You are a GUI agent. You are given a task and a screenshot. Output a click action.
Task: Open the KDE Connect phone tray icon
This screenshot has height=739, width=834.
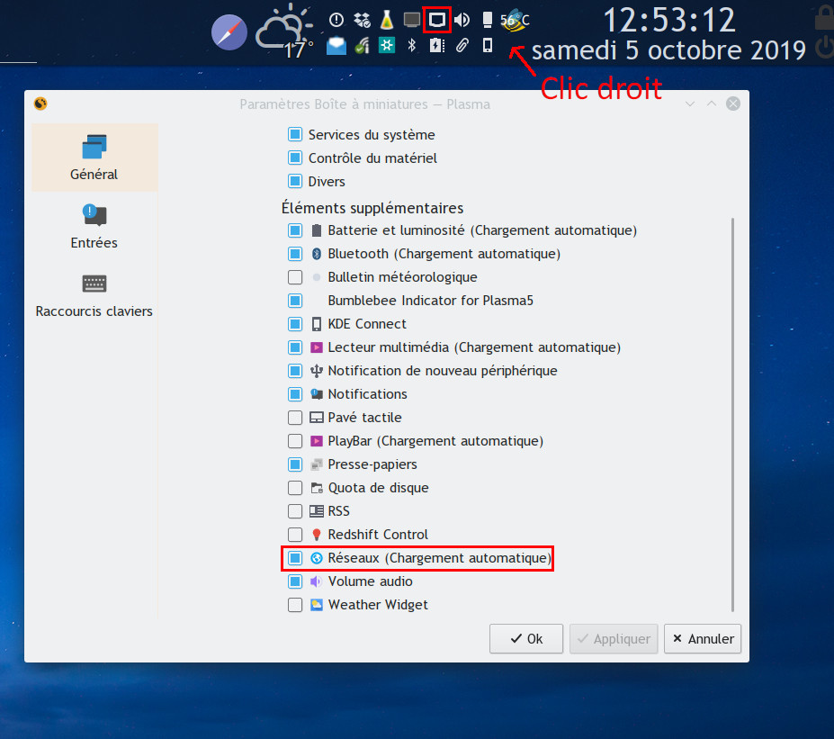pos(487,45)
